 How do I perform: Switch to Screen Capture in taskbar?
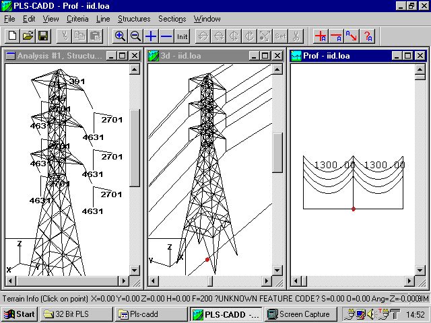[x=300, y=314]
